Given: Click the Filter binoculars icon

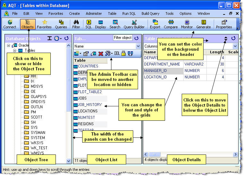Looking at the screenshot, I should (x=76, y=24).
